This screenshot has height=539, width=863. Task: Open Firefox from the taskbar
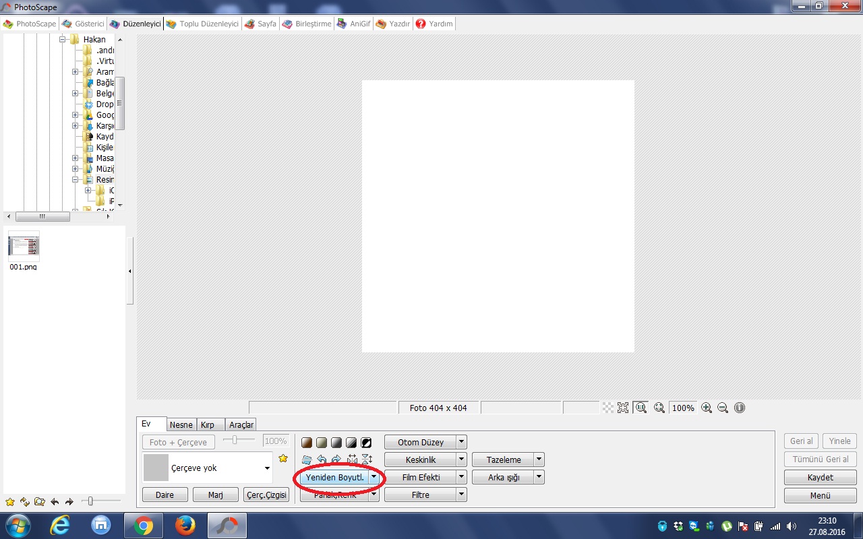pyautogui.click(x=185, y=526)
